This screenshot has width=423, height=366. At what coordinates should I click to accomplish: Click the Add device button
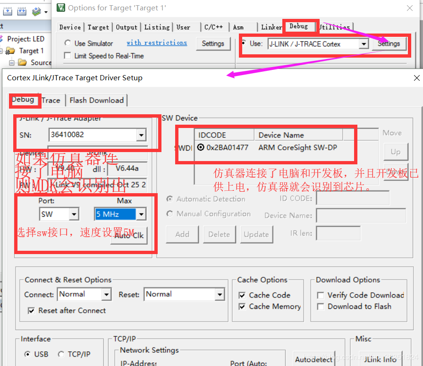pos(182,234)
